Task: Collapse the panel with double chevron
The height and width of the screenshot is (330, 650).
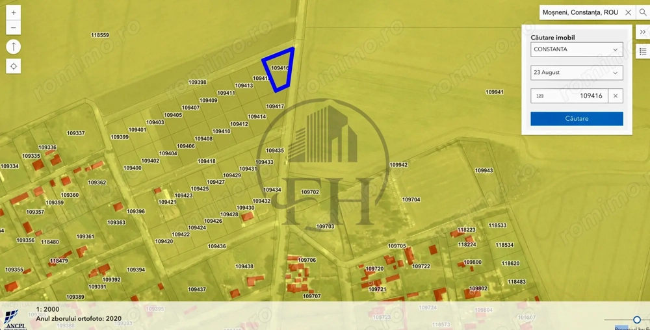Action: [x=642, y=32]
